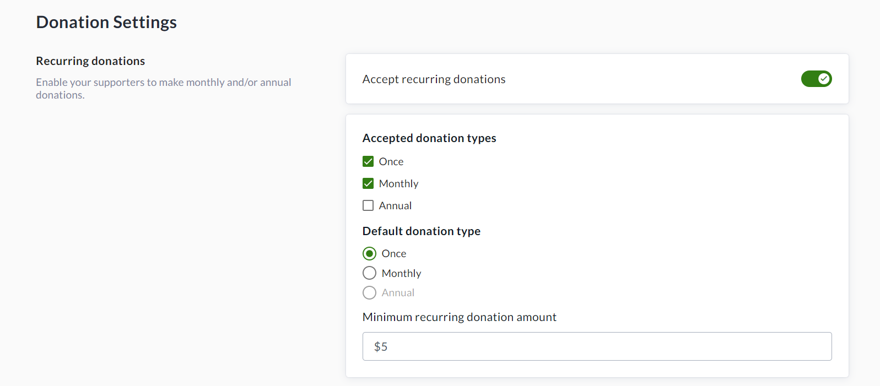The width and height of the screenshot is (880, 386).
Task: Click the Once text beside its checkbox
Action: point(391,161)
